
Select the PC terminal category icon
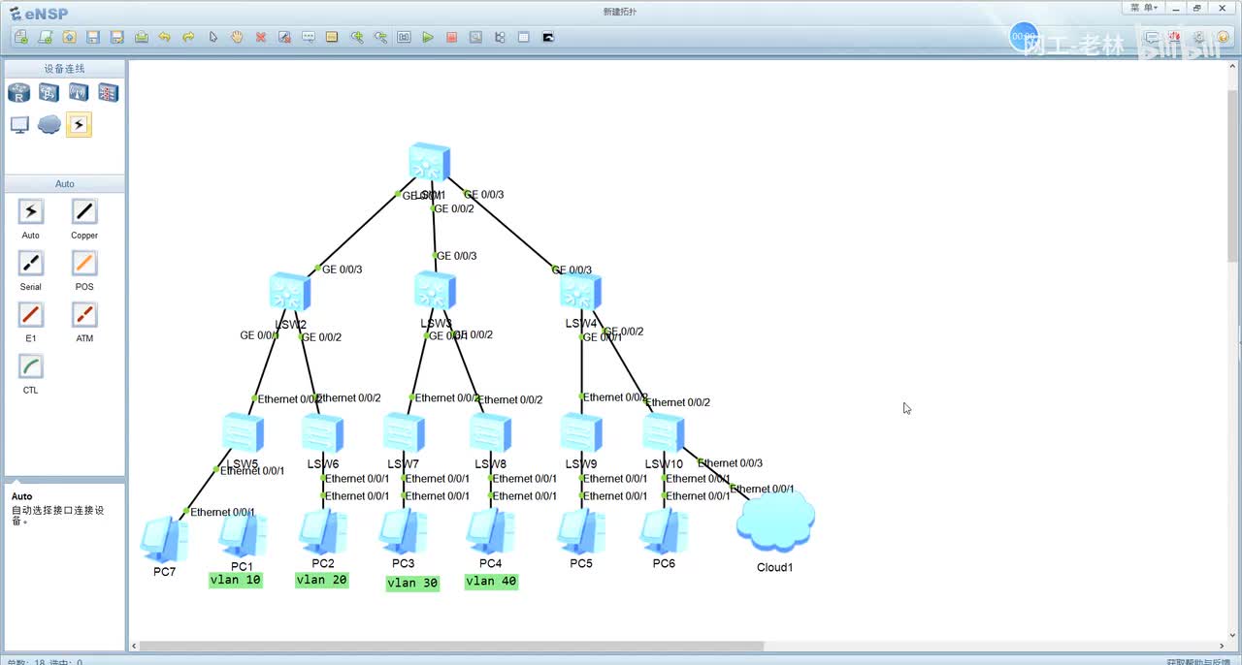(x=19, y=125)
